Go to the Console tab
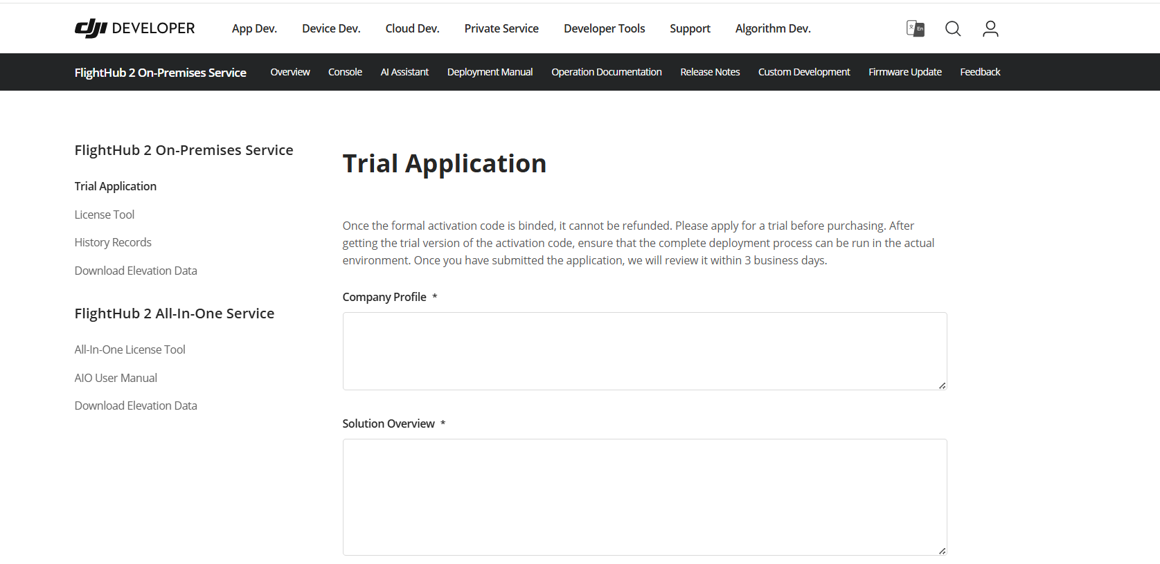This screenshot has width=1160, height=564. coord(345,72)
